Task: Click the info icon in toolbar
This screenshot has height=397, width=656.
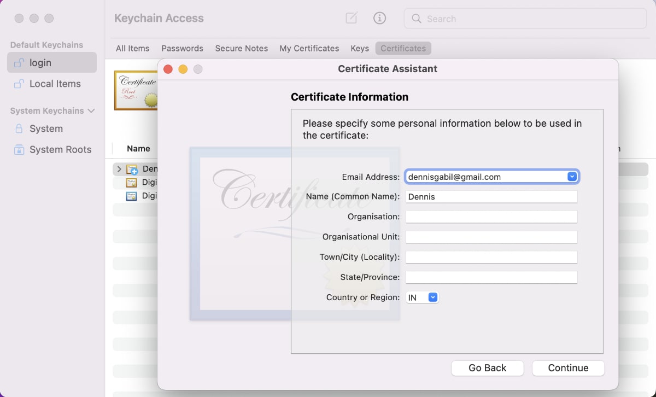Action: [x=379, y=18]
